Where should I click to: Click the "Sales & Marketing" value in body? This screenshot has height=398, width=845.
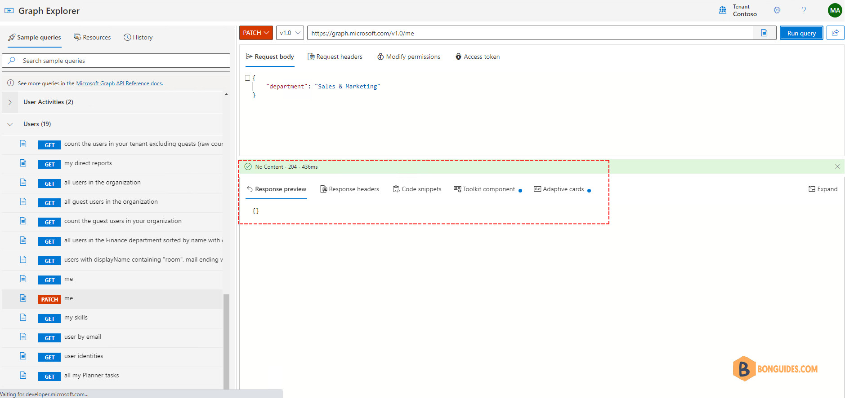coord(347,86)
